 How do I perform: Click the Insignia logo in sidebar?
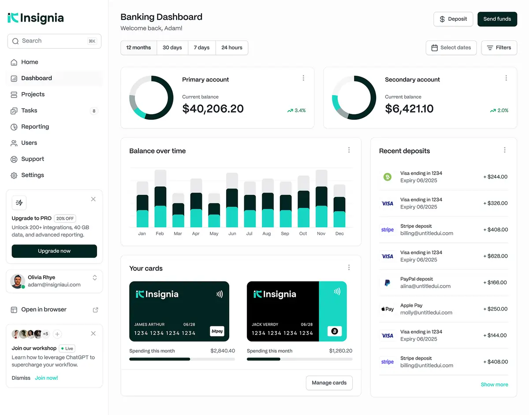pyautogui.click(x=36, y=18)
